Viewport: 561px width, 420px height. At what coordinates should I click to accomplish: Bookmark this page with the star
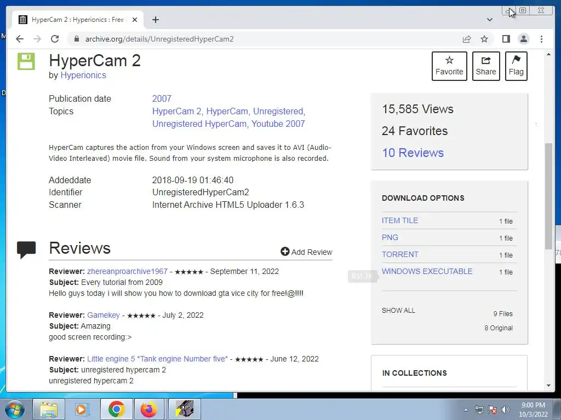pos(484,39)
